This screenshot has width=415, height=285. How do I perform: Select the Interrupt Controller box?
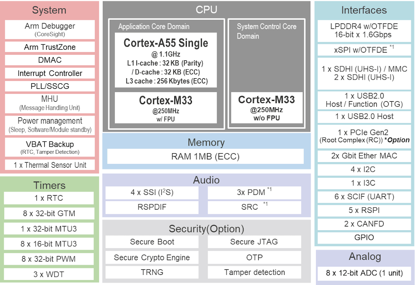pyautogui.click(x=50, y=73)
